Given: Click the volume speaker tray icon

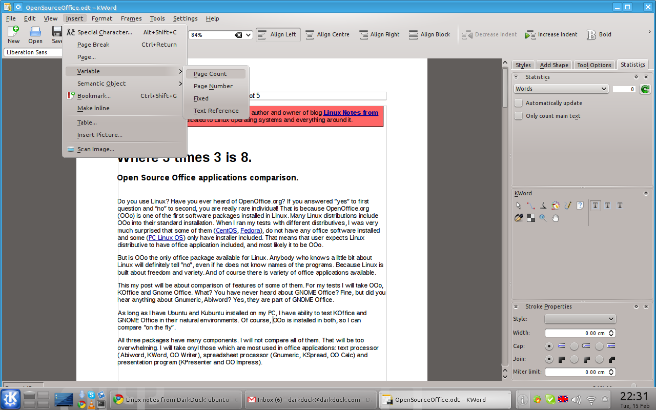Looking at the screenshot, I should 577,399.
